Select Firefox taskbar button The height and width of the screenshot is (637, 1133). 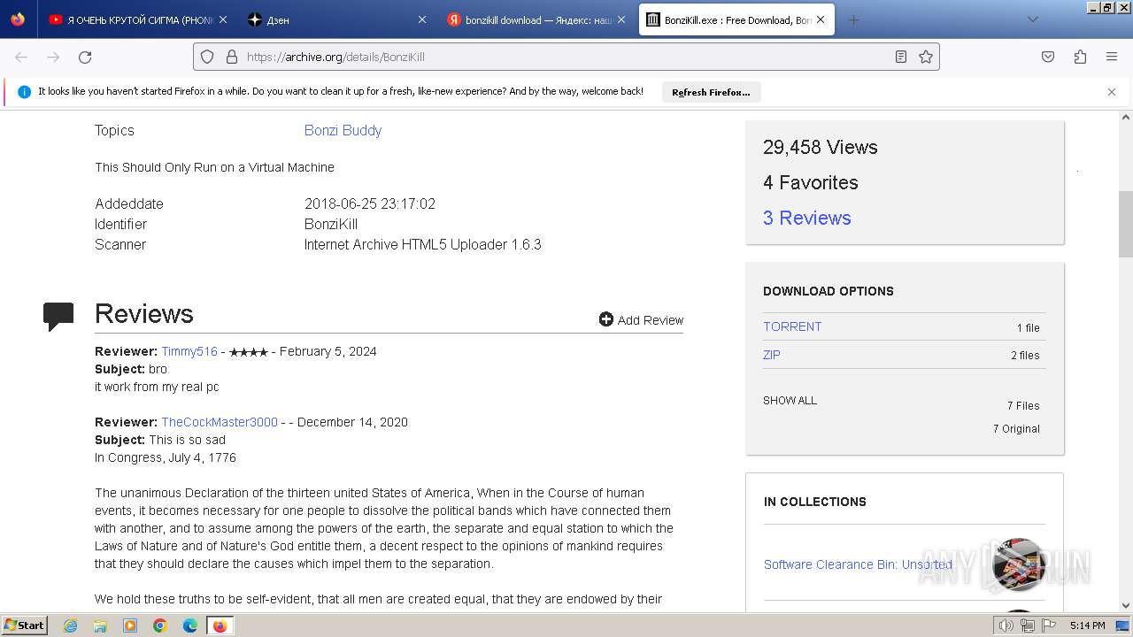point(220,625)
